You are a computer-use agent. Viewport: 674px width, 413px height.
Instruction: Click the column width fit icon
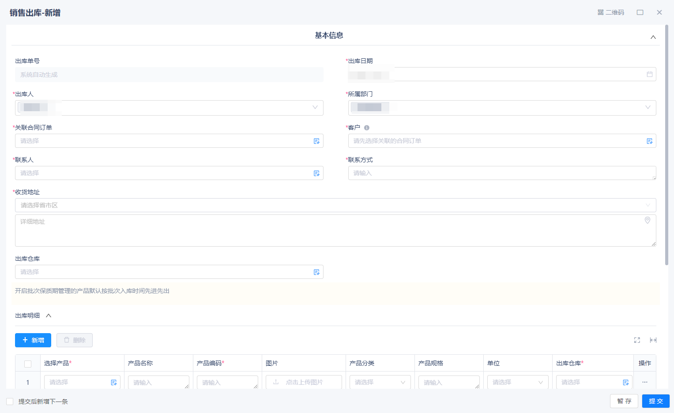click(653, 340)
